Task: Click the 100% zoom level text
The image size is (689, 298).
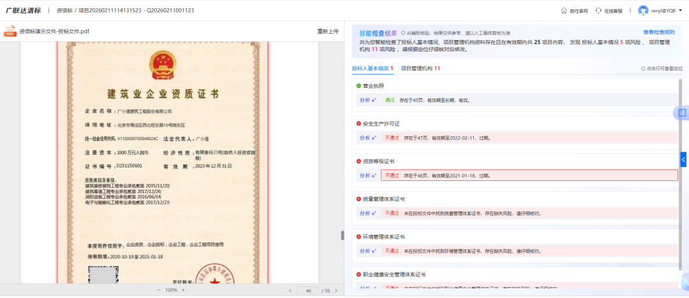Action: (x=171, y=290)
